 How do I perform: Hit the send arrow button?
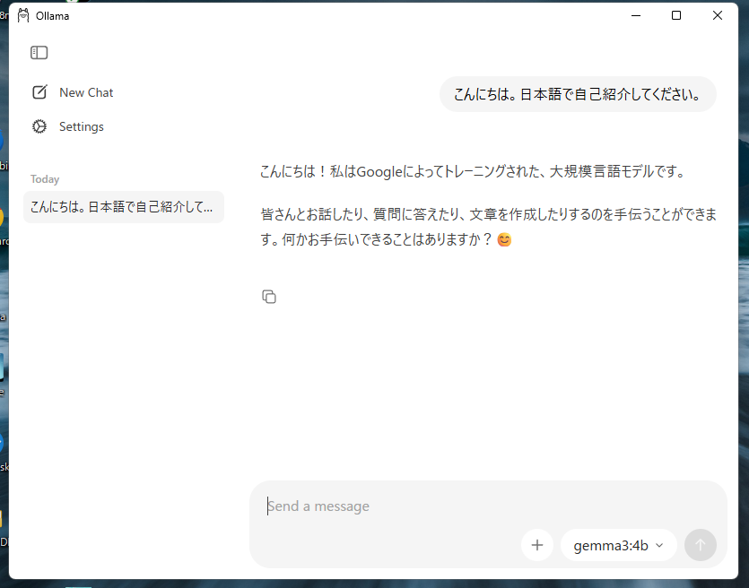(701, 545)
